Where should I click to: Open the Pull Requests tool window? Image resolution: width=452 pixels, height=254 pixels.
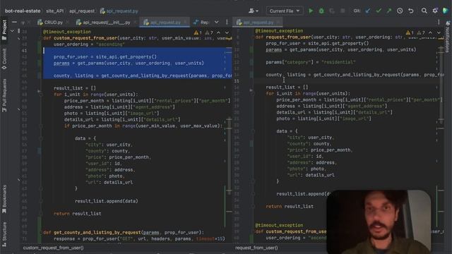click(x=4, y=95)
